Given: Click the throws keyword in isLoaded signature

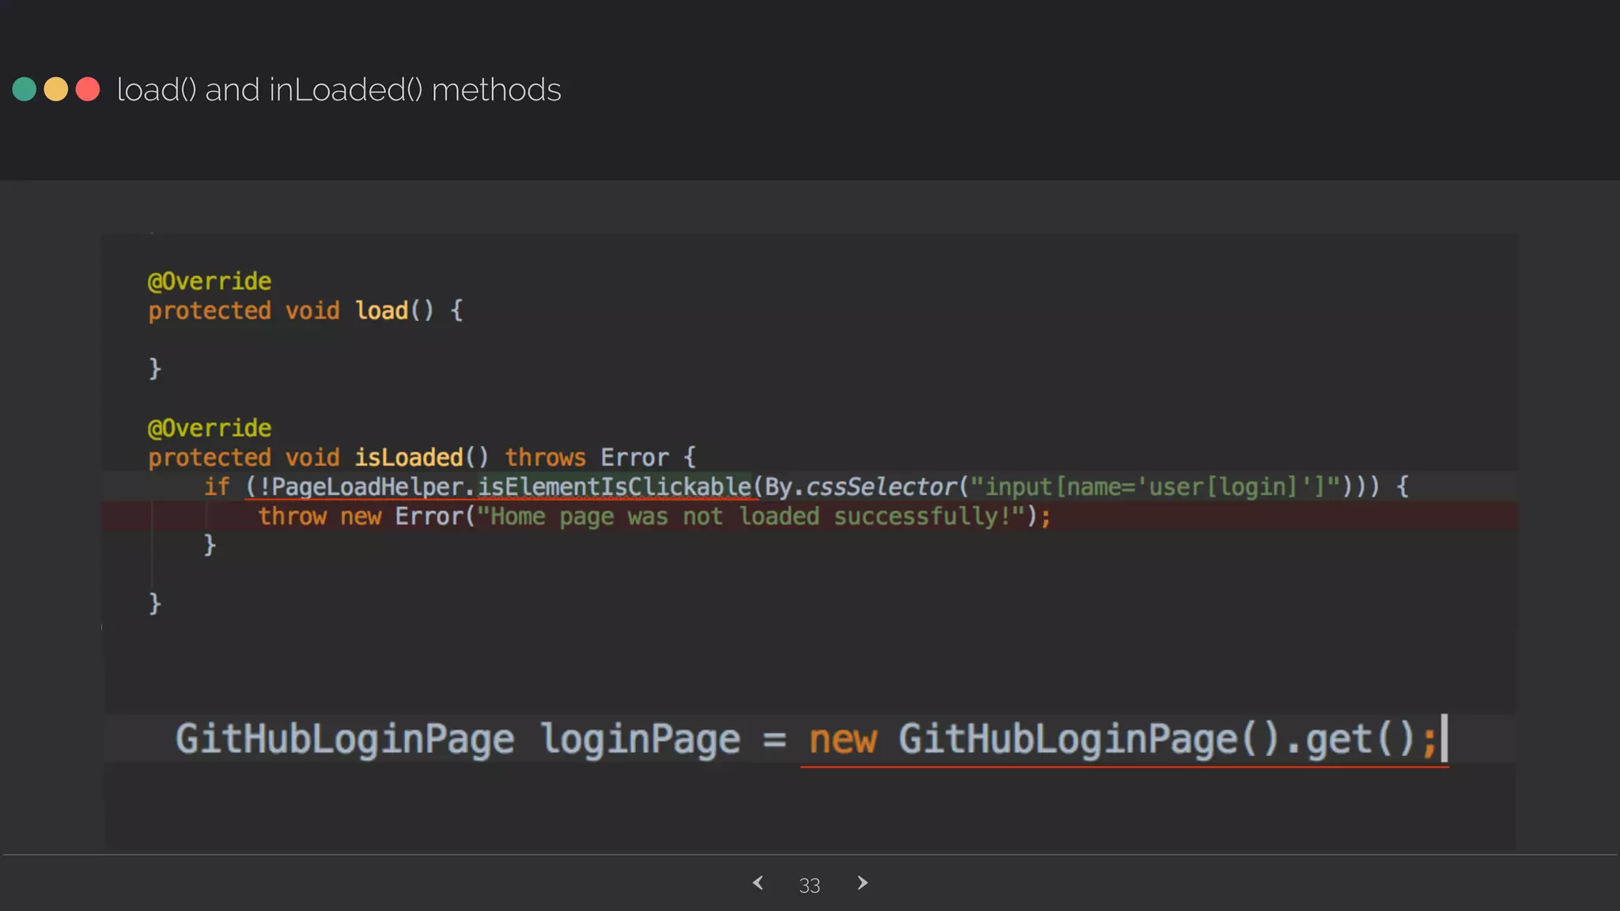Looking at the screenshot, I should (x=545, y=457).
